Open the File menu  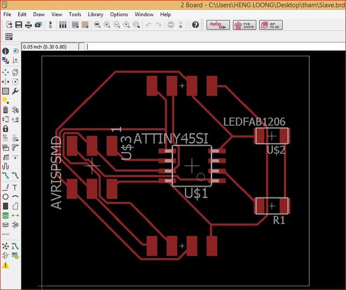(7, 15)
